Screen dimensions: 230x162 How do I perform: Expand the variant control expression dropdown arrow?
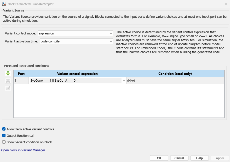123,80
